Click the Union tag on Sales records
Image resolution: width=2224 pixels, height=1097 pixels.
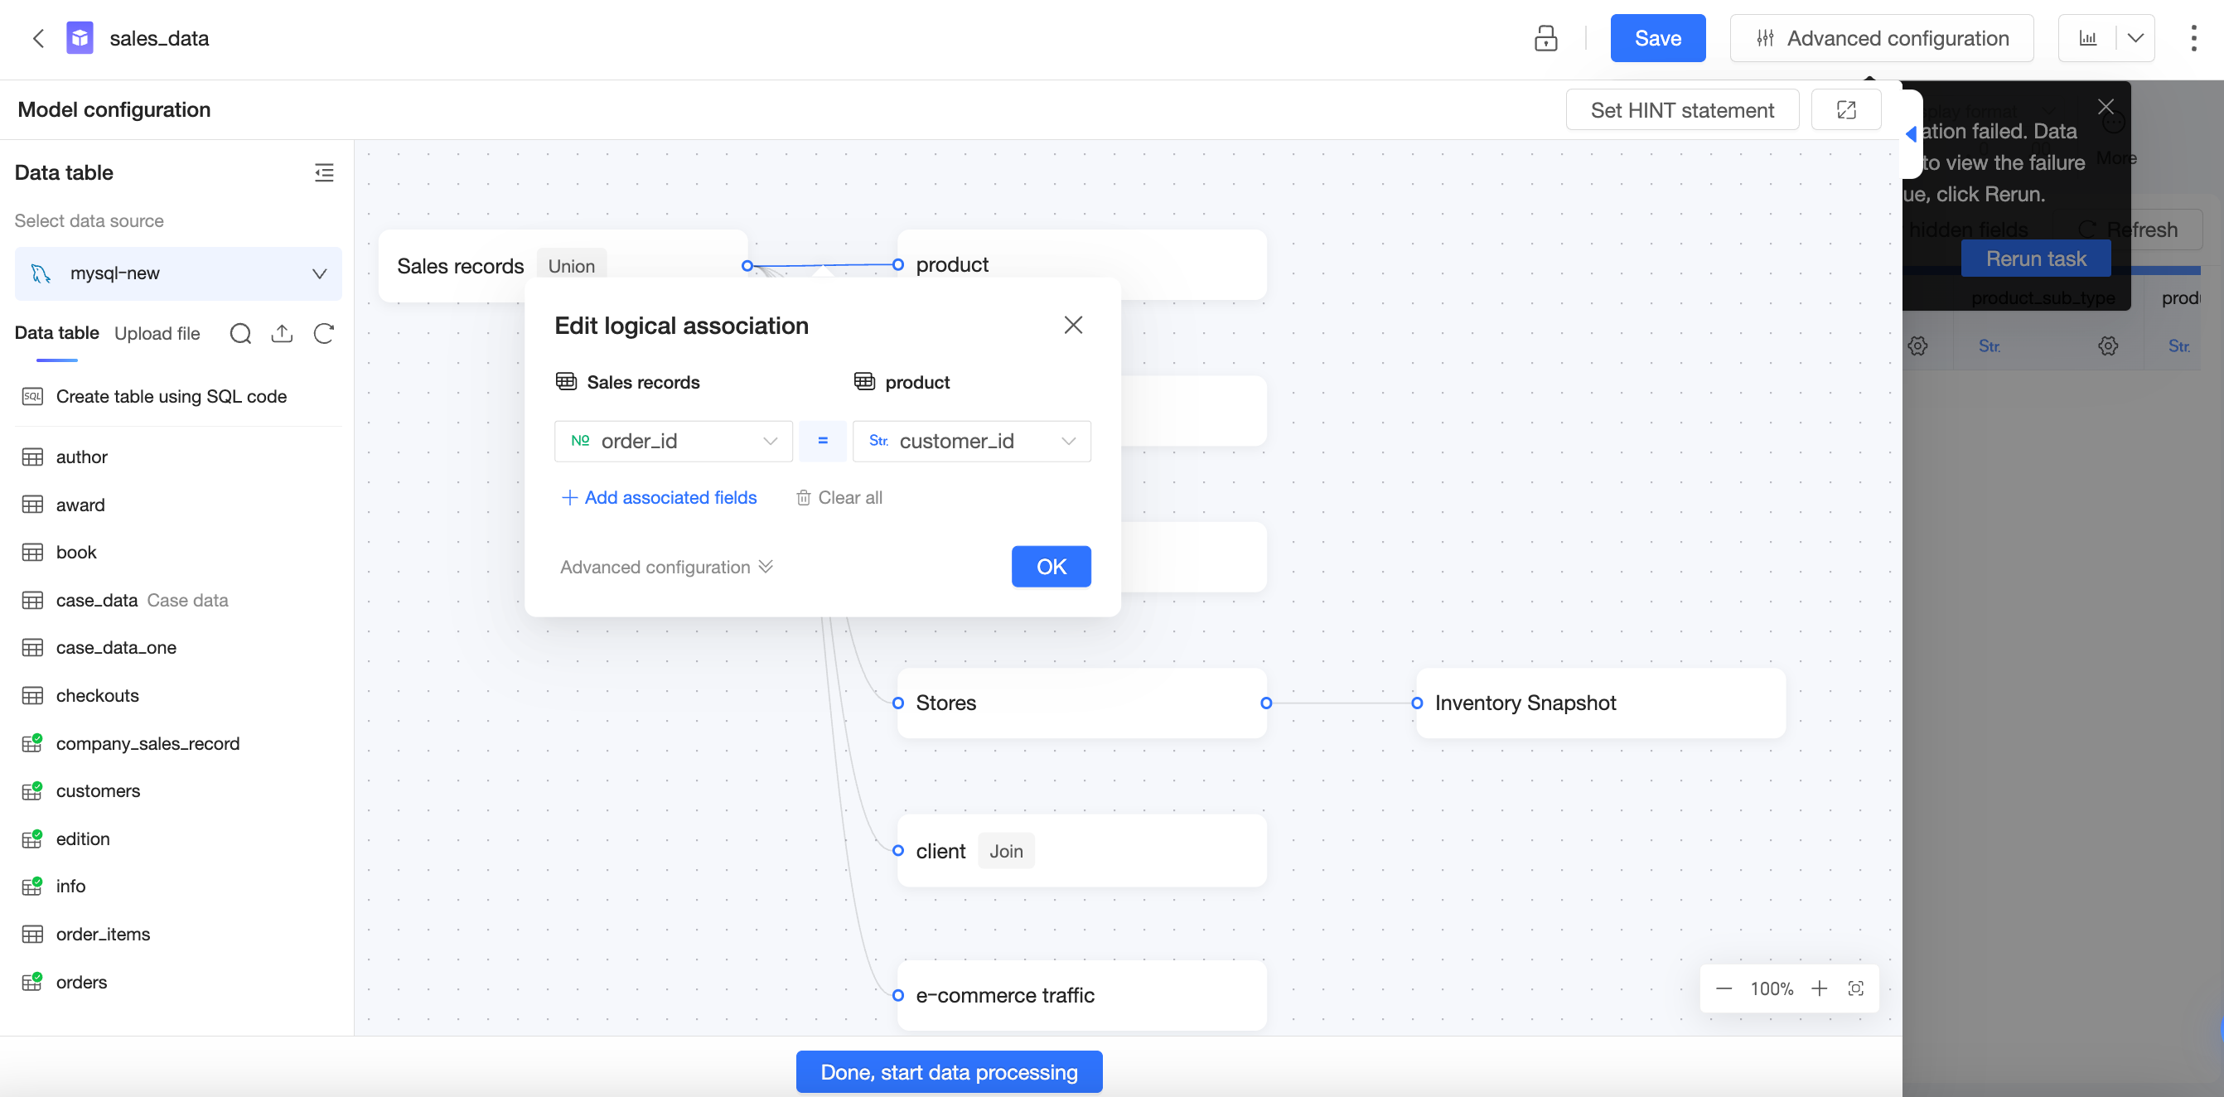(x=572, y=266)
